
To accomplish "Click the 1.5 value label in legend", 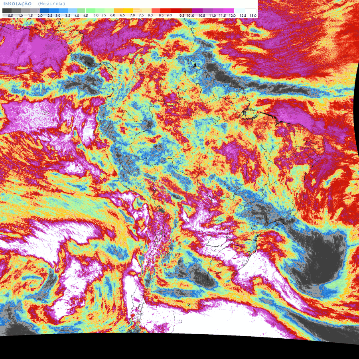I will [30, 15].
